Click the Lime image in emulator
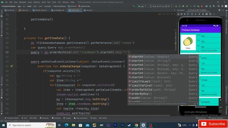 click(188, 42)
